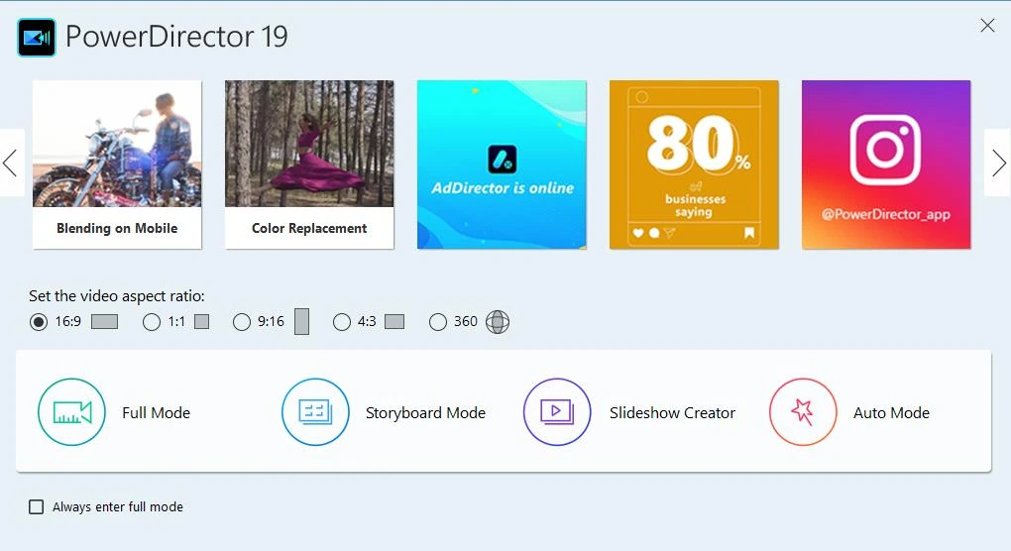Click the 360 globe icon
Image resolution: width=1011 pixels, height=551 pixels.
pyautogui.click(x=498, y=321)
